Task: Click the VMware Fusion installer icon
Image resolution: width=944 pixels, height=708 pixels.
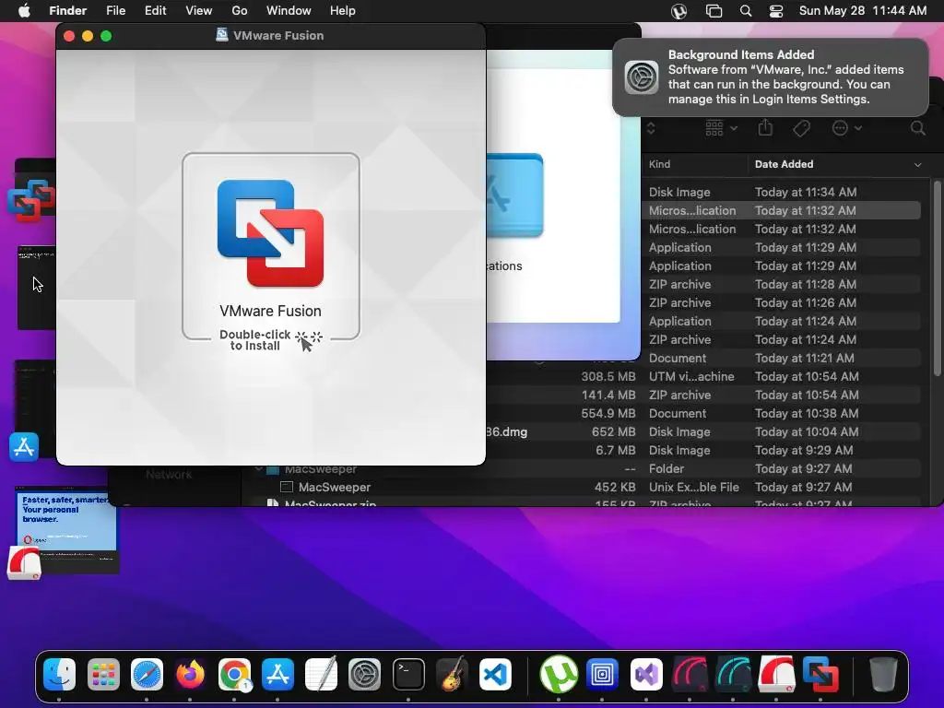Action: point(270,233)
